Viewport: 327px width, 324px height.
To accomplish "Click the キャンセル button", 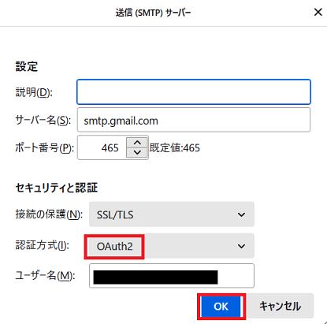I will point(281,306).
